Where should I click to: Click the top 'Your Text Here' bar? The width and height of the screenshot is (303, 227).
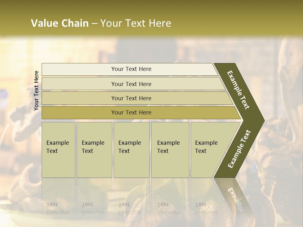[x=129, y=69]
